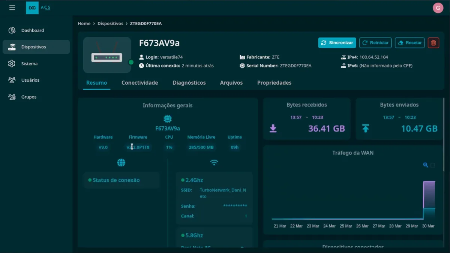Viewport: 450px width, 253px height.
Task: Click the Canal value 1
Action: [x=246, y=216]
